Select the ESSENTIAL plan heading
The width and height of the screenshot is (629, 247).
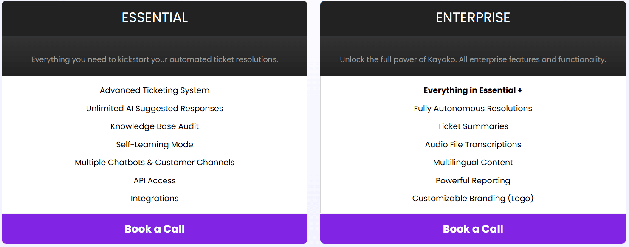pos(155,17)
